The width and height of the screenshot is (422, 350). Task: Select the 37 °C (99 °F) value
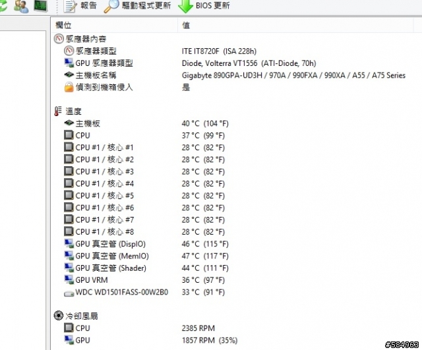click(203, 136)
